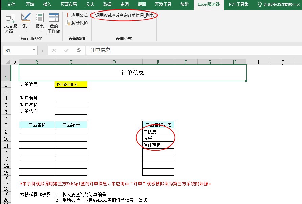302x204 pixels.
Task: Click the fx insert function icon
Action: point(78,50)
